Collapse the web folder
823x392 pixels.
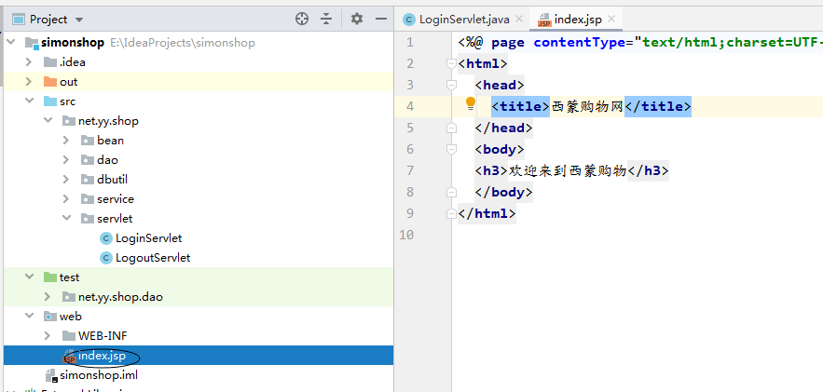tap(30, 317)
